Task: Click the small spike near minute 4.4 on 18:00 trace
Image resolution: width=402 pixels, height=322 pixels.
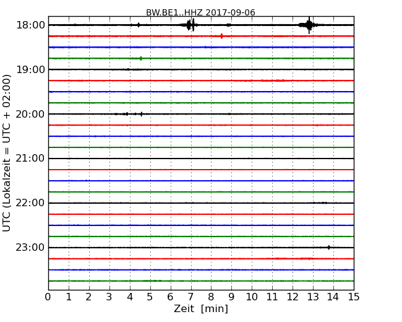Action: point(139,25)
